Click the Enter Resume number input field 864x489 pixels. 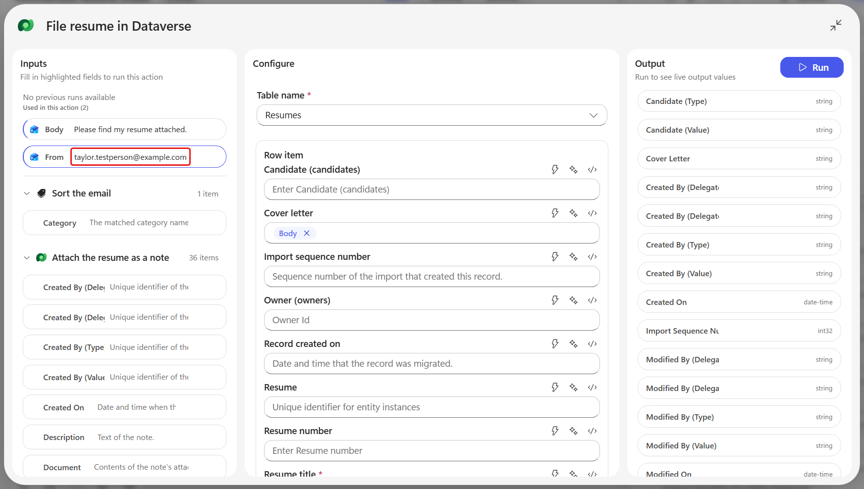point(432,451)
